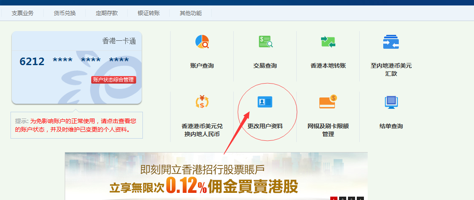Click the 香港一卡通 card title
The height and width of the screenshot is (200, 474).
(x=119, y=41)
